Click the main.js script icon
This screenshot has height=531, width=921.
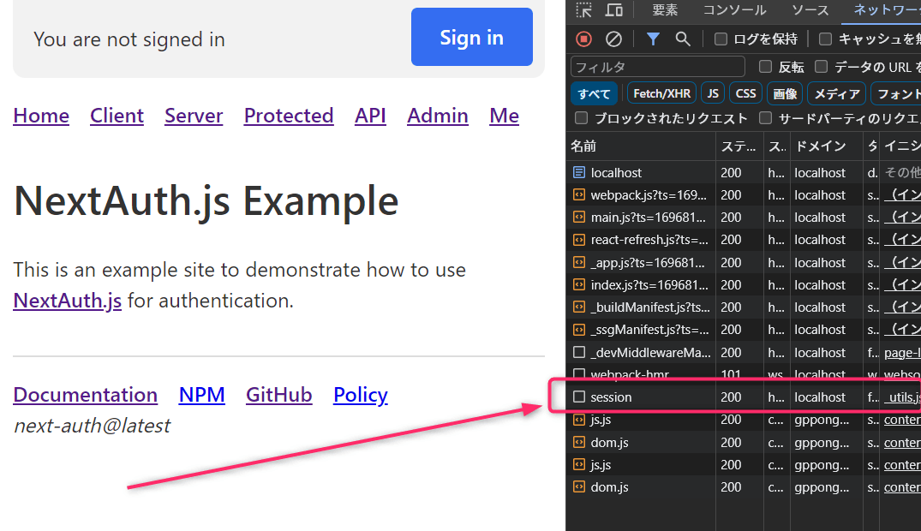579,217
